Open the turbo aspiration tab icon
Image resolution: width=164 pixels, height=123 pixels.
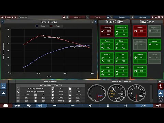[x=90, y=106]
